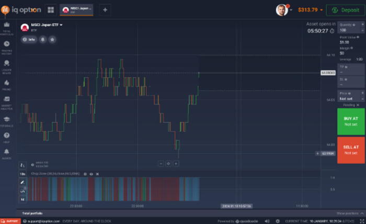Open the TP take profit field
This screenshot has width=366, height=224.
[351, 70]
